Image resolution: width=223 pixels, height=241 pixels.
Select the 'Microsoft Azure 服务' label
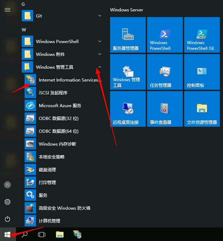[x=60, y=106]
